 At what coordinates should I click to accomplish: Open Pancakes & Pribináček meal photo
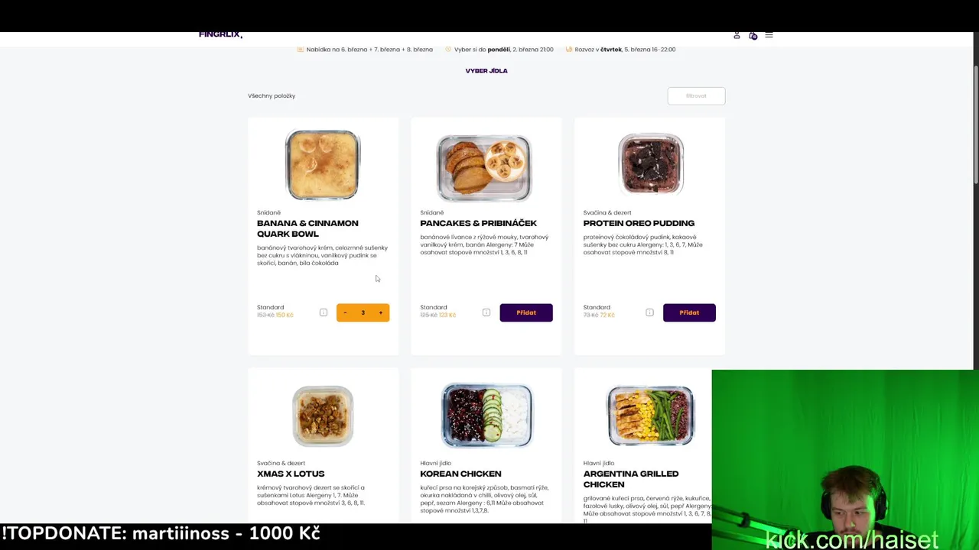point(484,168)
